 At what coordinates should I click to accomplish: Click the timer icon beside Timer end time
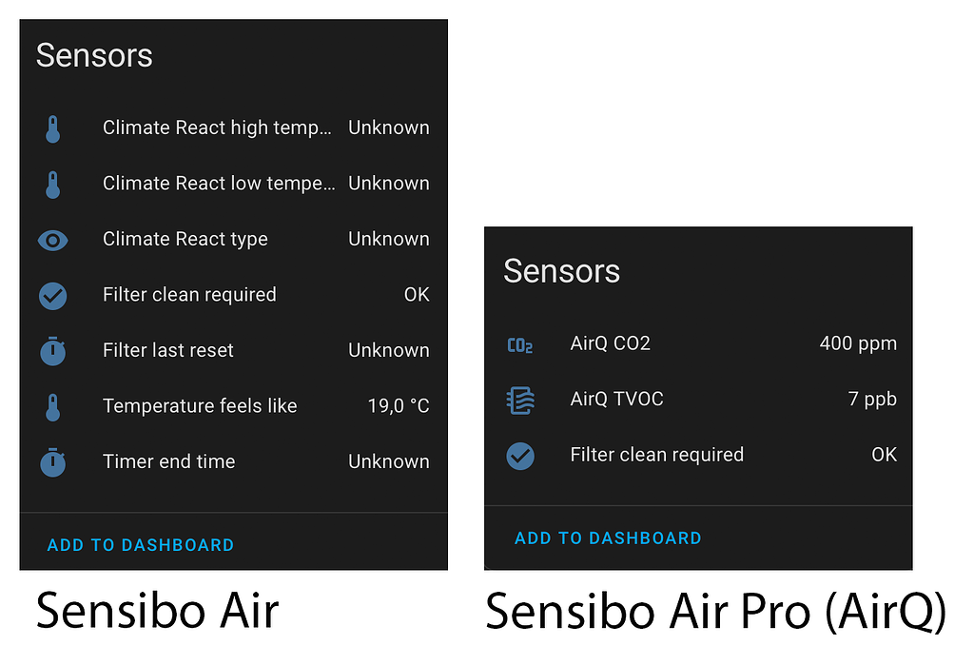pyautogui.click(x=52, y=462)
